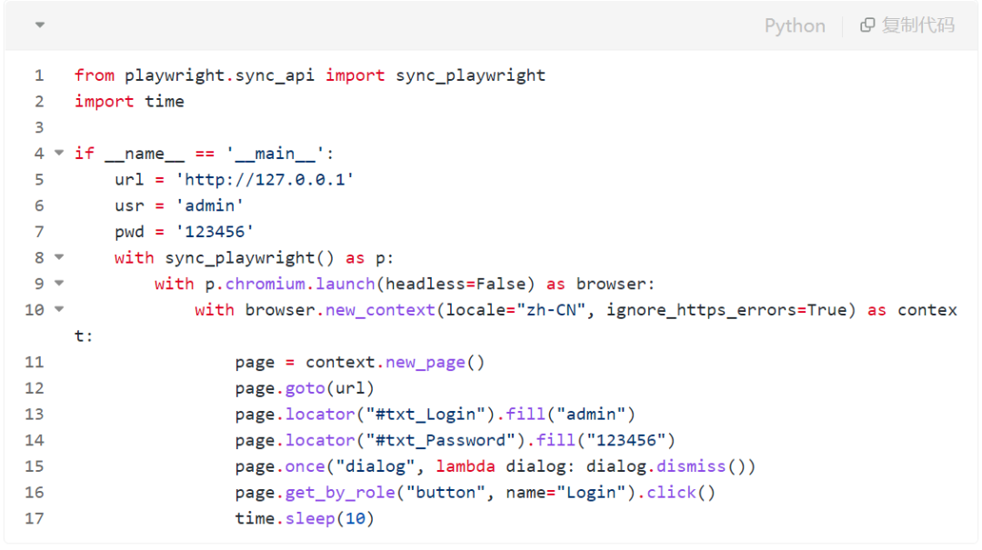This screenshot has height=550, width=982.
Task: Click "#txt_Password" selector string
Action: click(x=440, y=440)
